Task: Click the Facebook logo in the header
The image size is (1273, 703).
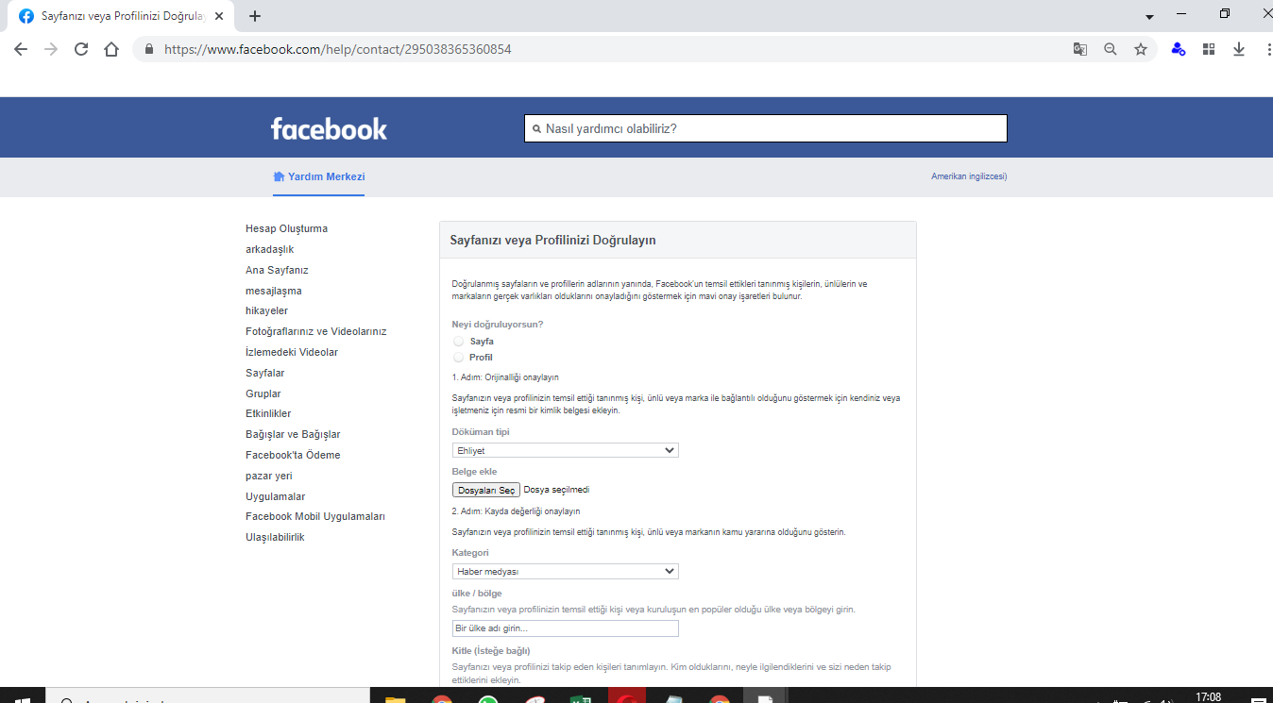Action: click(329, 128)
